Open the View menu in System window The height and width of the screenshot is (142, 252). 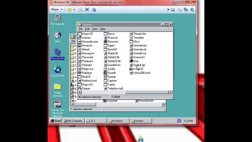coord(94,29)
